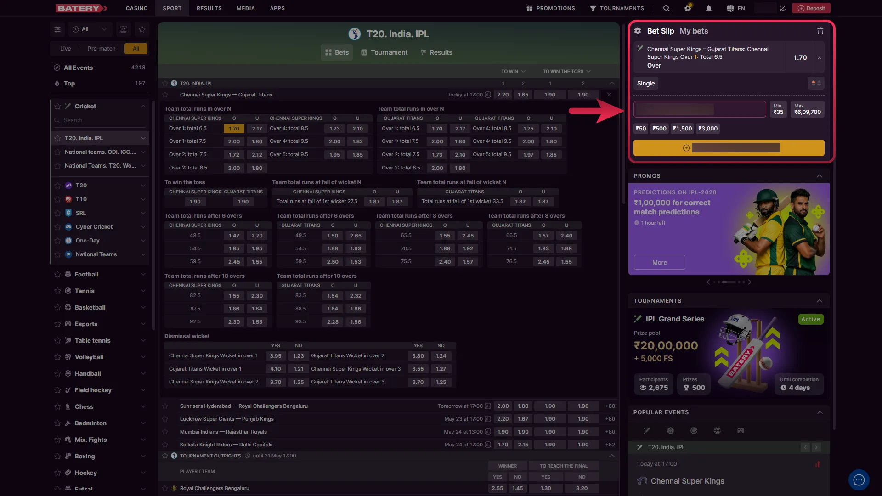Favorite Tennis with its star

(x=57, y=291)
